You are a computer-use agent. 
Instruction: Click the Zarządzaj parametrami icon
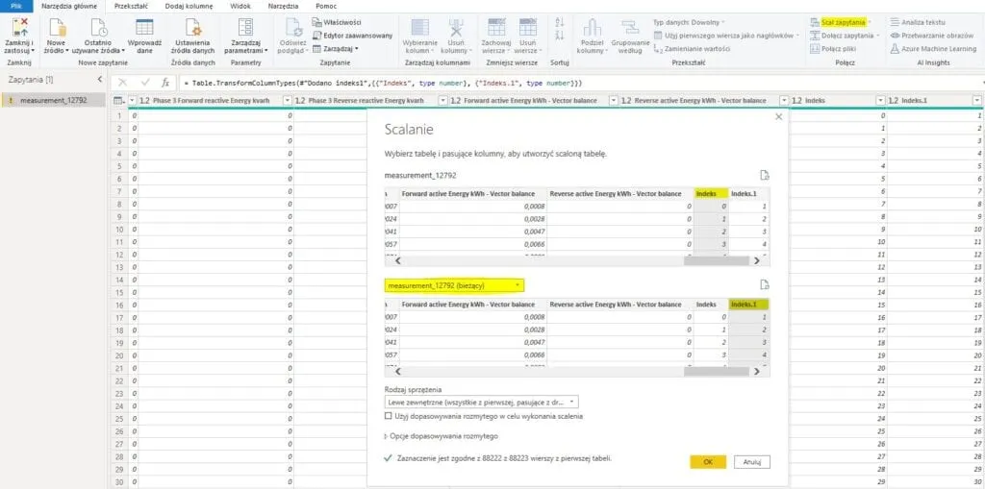click(x=245, y=28)
